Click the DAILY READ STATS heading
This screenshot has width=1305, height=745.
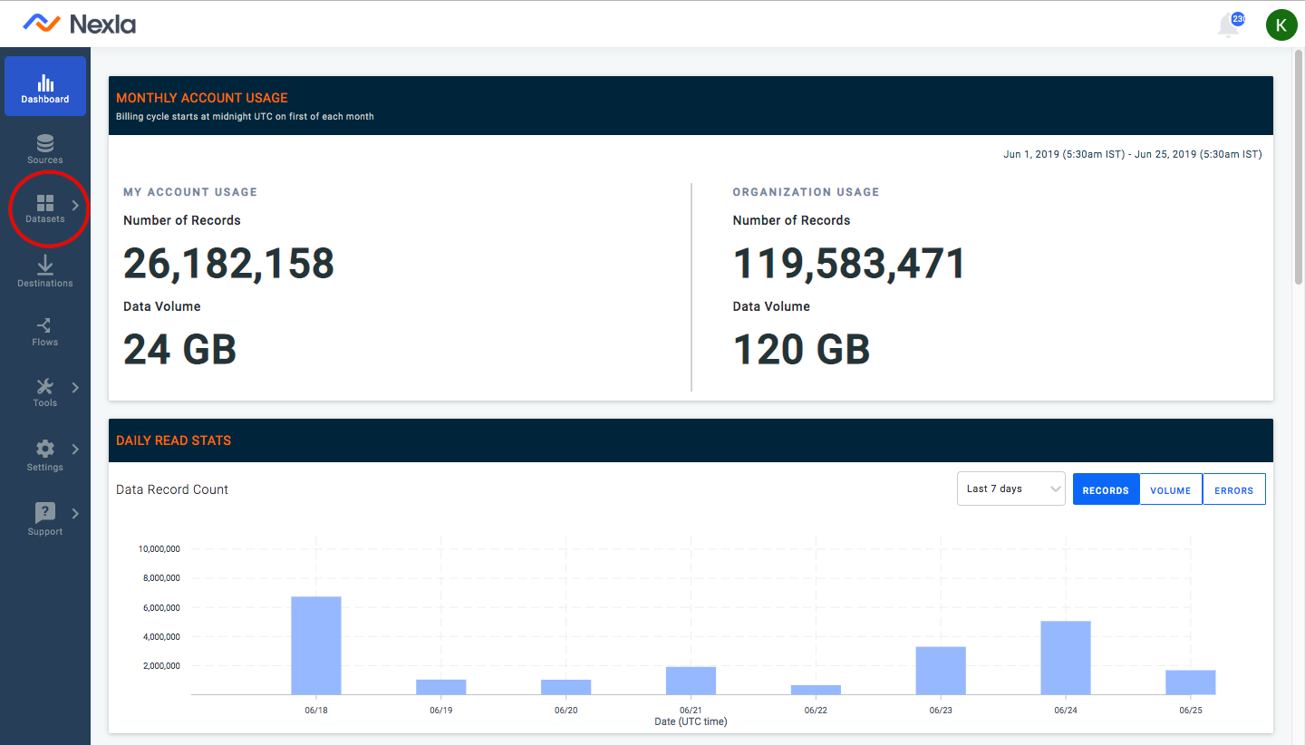pyautogui.click(x=174, y=440)
